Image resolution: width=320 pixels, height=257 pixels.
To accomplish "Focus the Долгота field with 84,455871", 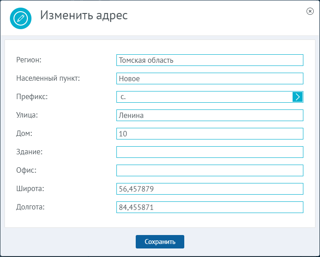I will [210, 207].
